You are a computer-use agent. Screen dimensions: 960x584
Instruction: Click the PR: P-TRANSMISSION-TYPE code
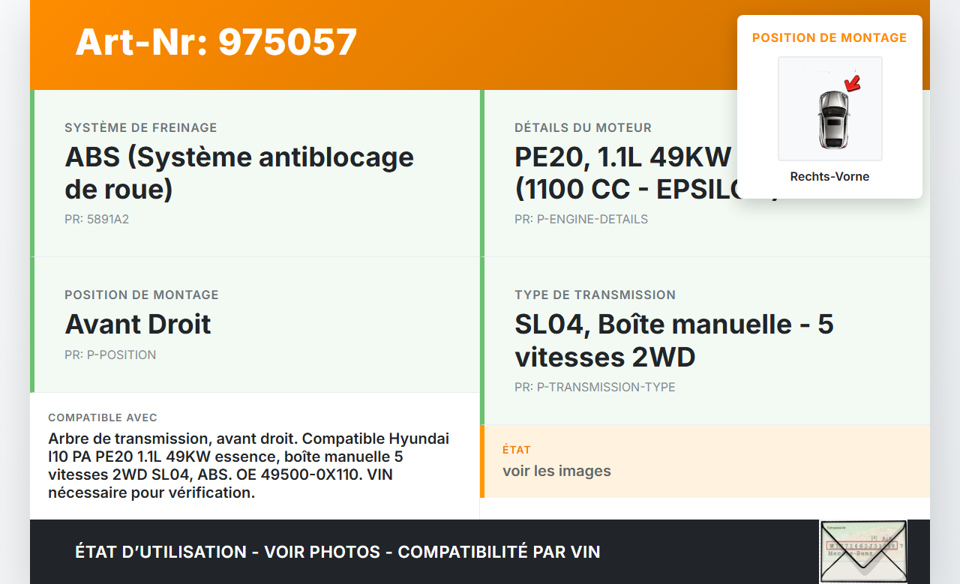click(x=595, y=387)
